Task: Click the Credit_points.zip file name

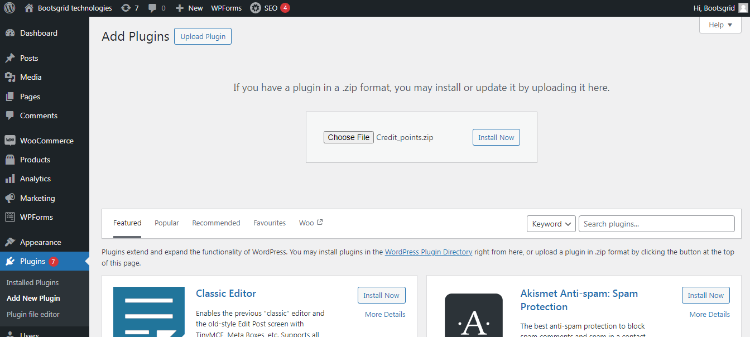Action: [x=405, y=137]
